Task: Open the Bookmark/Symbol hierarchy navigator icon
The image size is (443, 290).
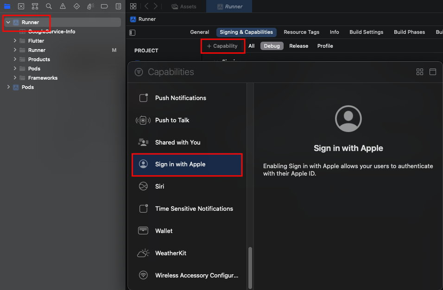Action: 35,6
